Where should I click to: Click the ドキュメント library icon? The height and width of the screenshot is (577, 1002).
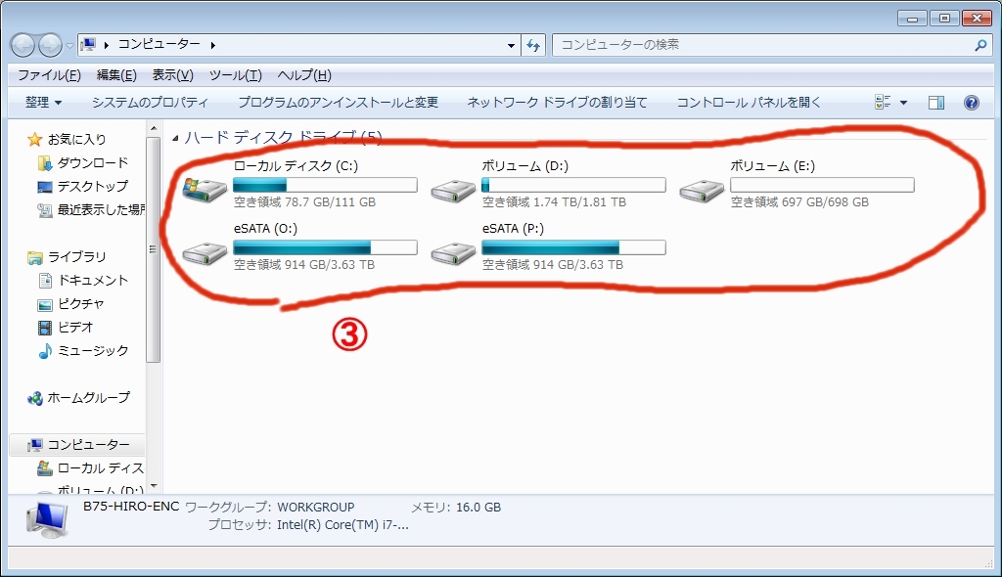coord(45,281)
